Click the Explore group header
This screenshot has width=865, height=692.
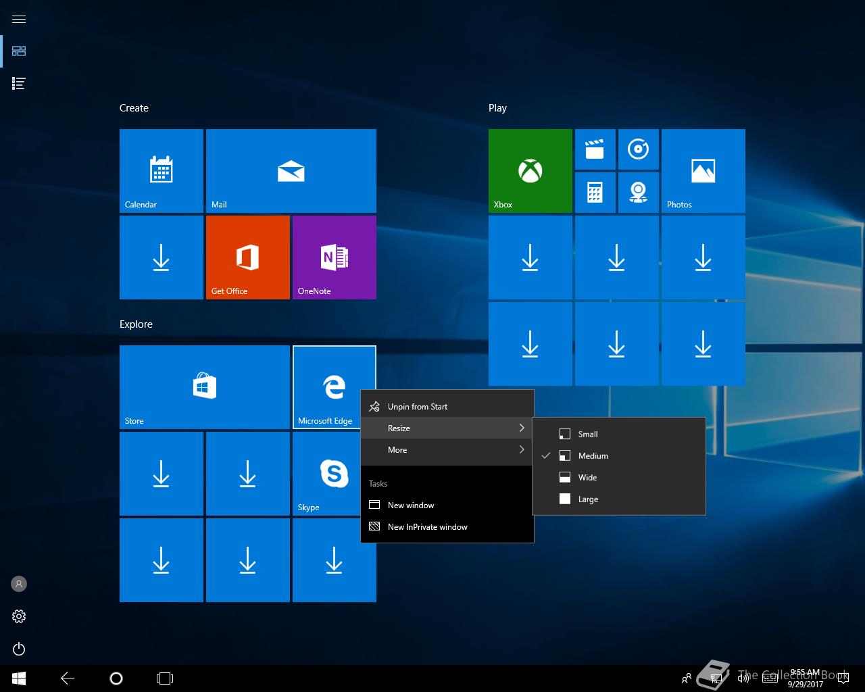click(136, 324)
